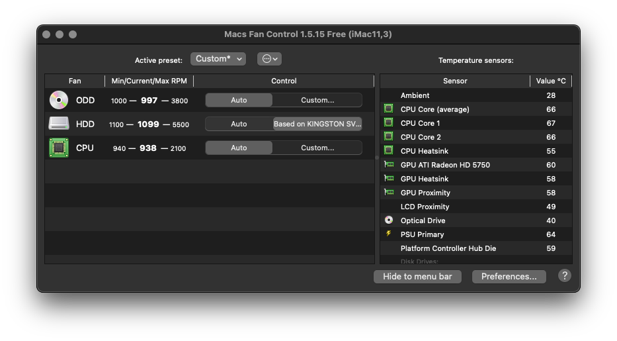Select the GPU Proximity sensor label
Image resolution: width=617 pixels, height=341 pixels.
[425, 193]
